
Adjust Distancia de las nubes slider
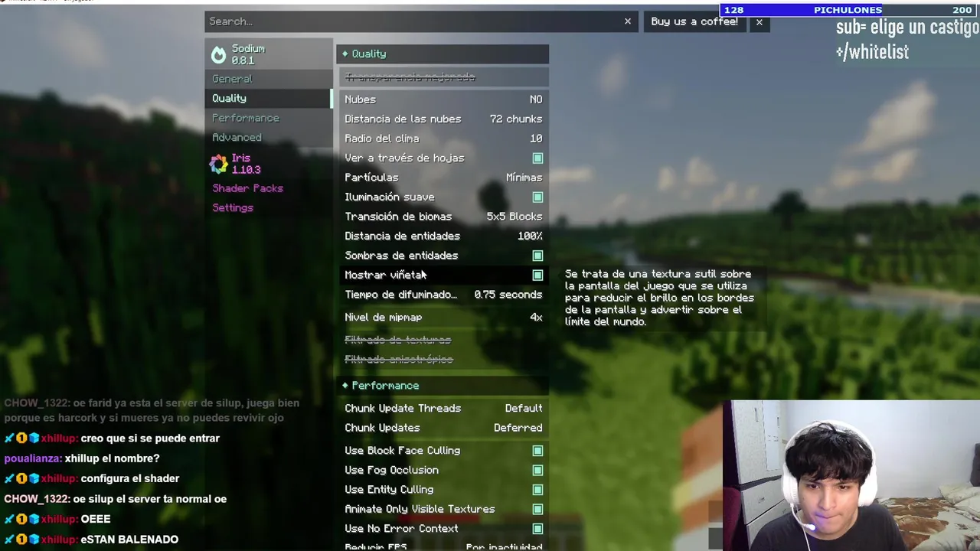click(x=443, y=119)
